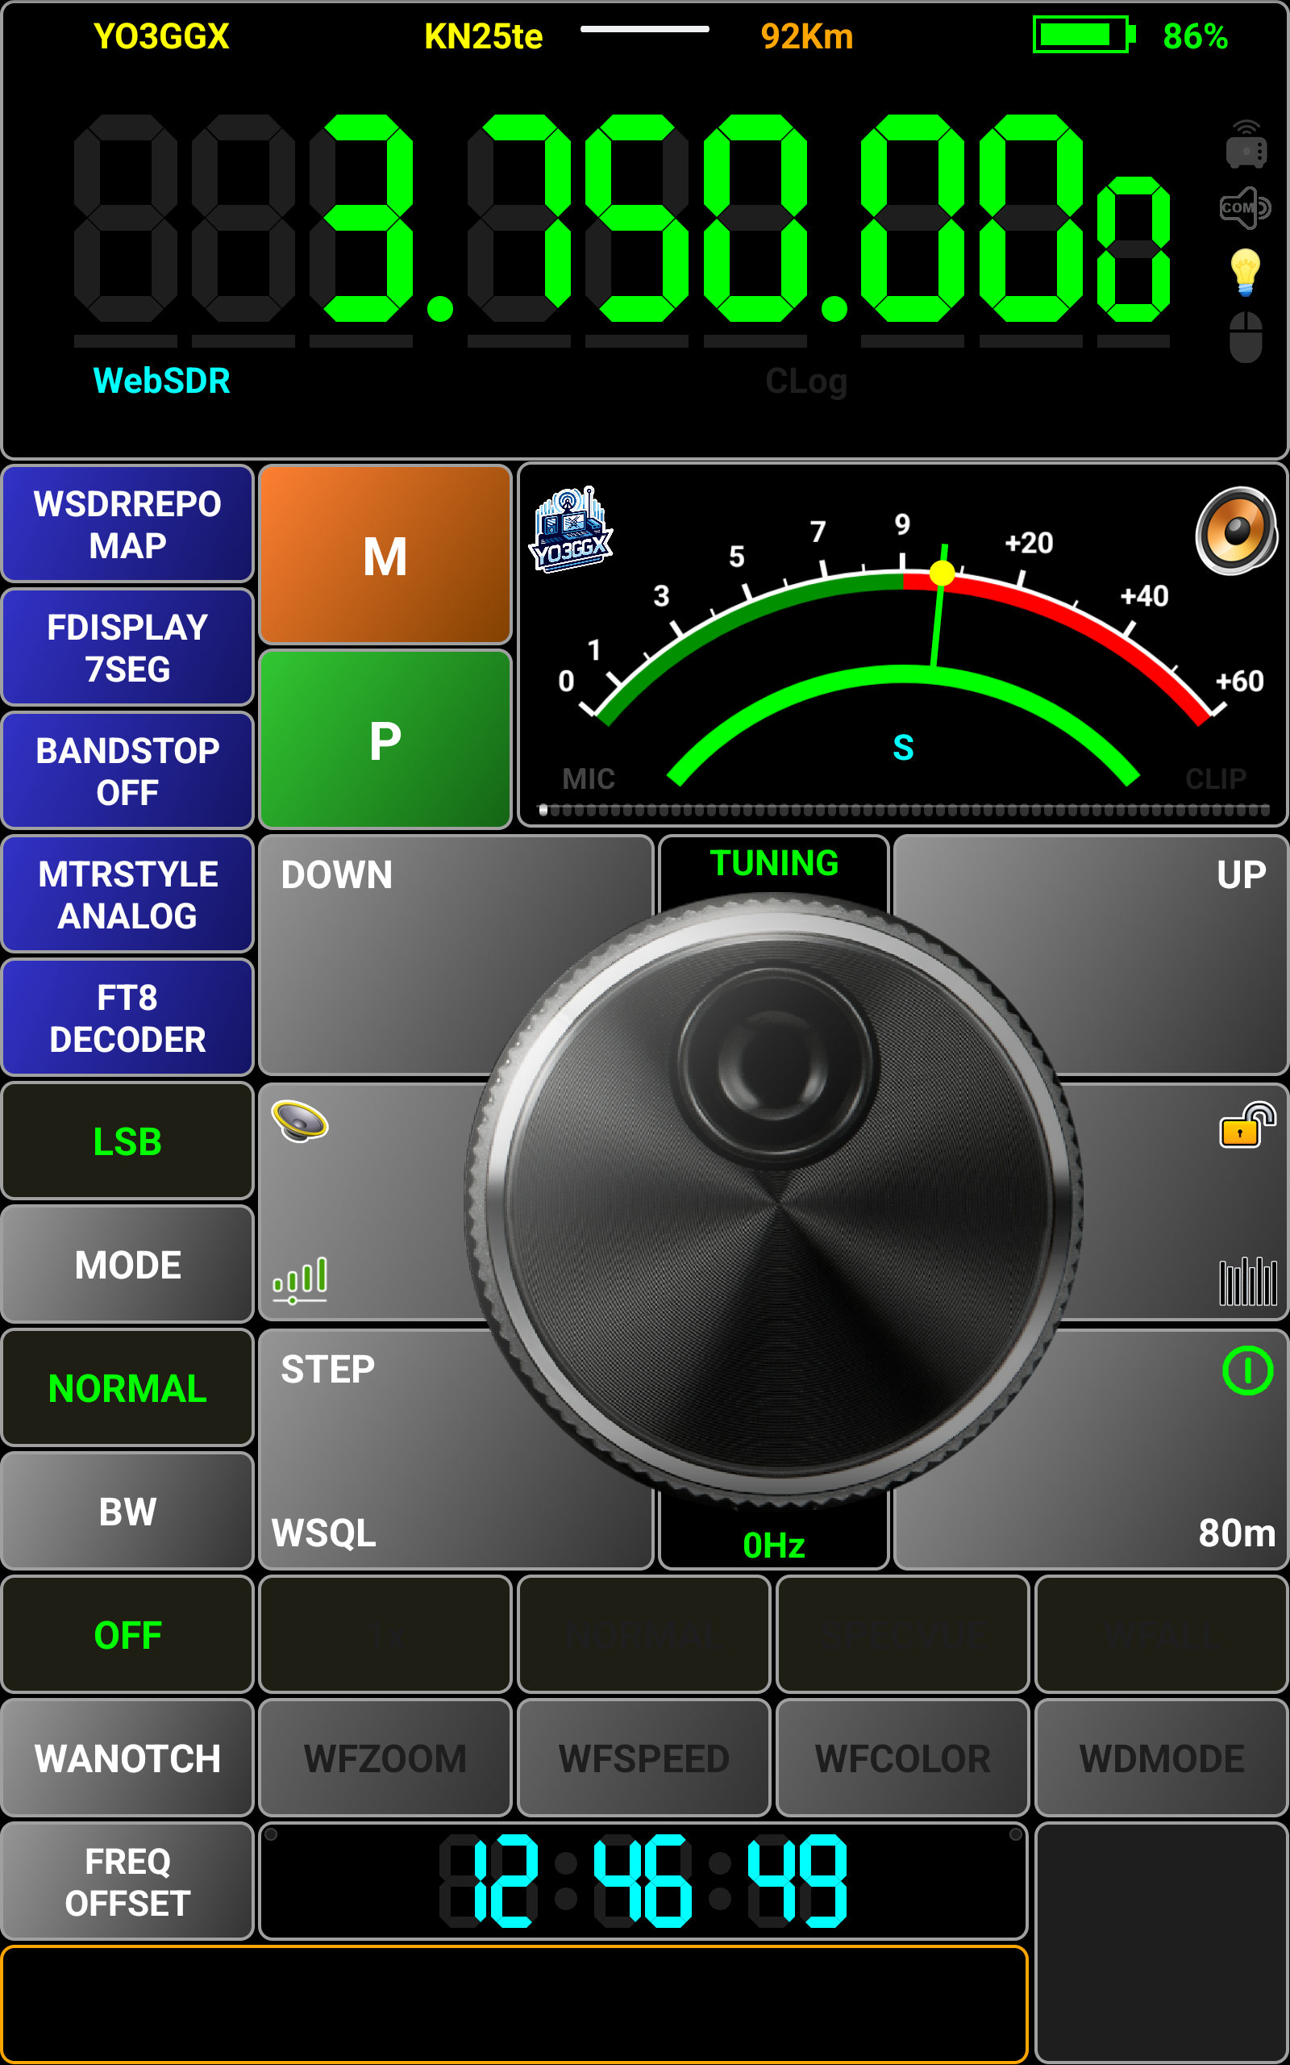Open the WSDRREPO MAP

click(x=128, y=524)
